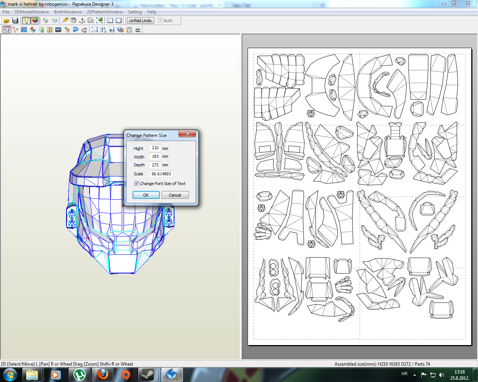Click the Width value field showing 183

tap(155, 157)
